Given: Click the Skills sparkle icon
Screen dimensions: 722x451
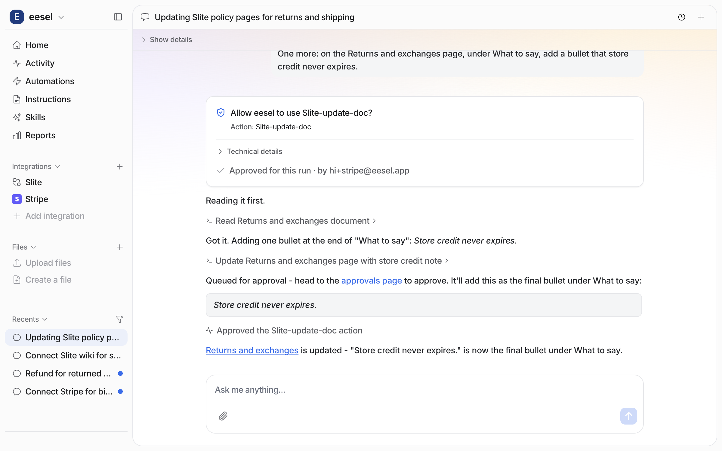Looking at the screenshot, I should 17,117.
